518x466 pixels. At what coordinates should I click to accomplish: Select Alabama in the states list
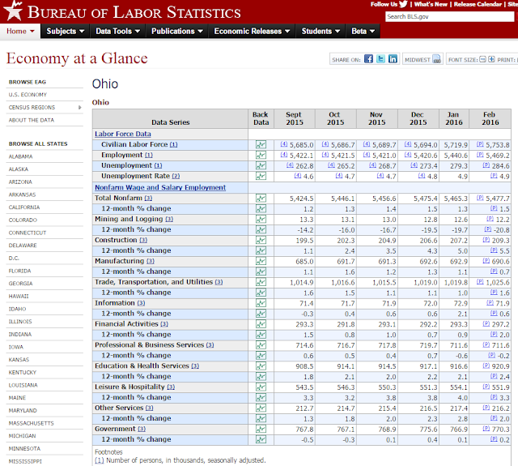pos(20,156)
